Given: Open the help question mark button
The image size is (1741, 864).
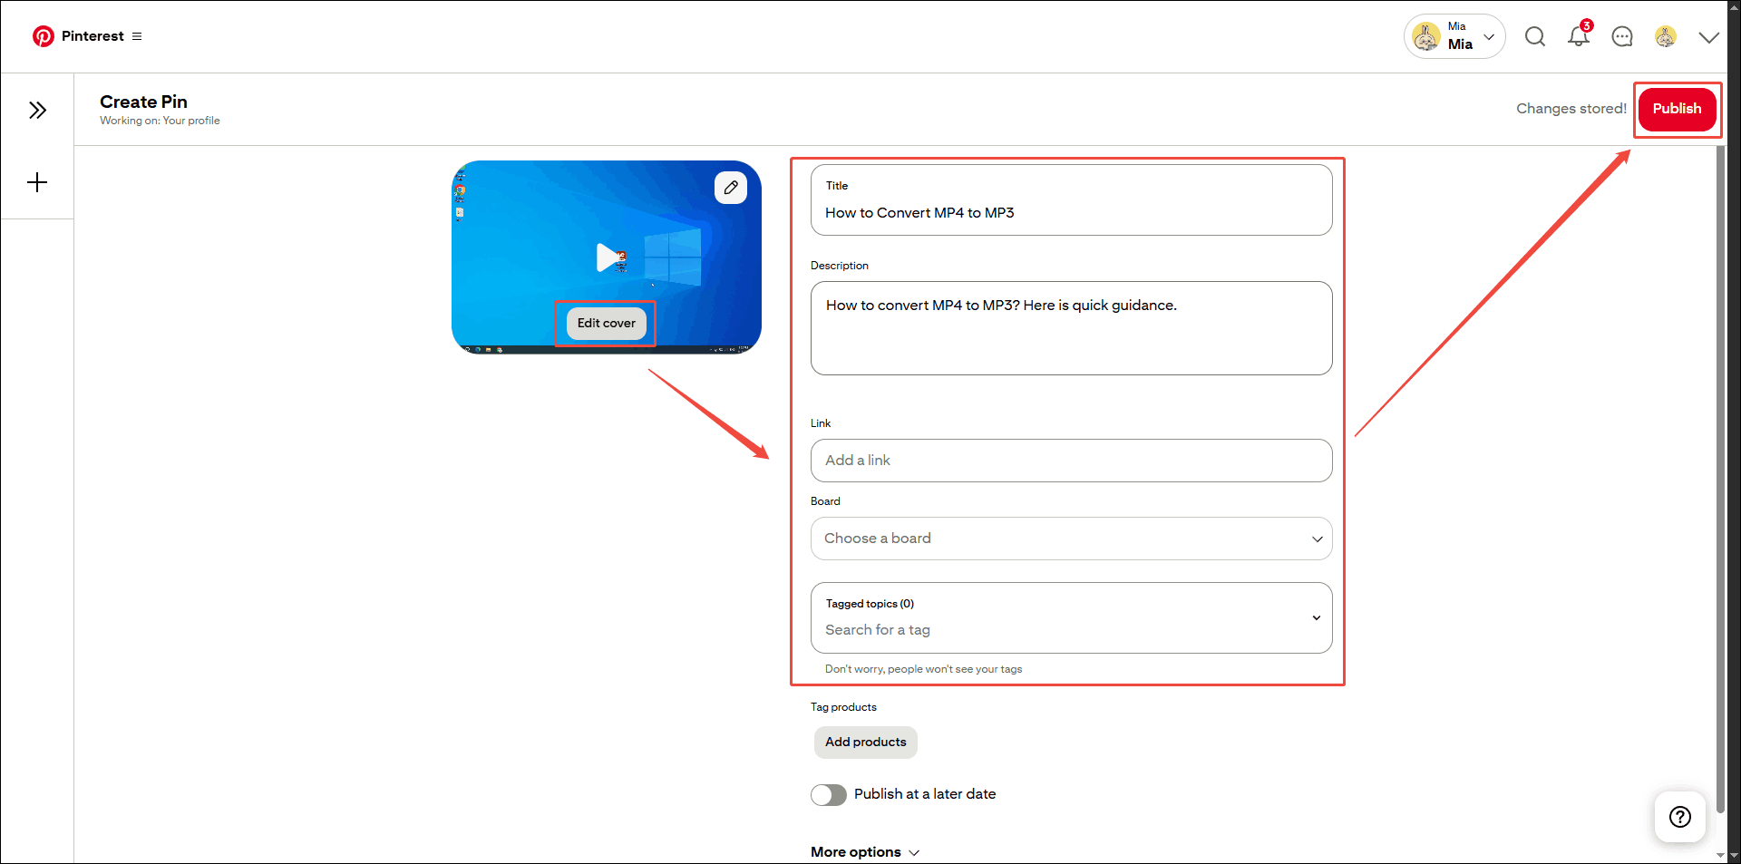Looking at the screenshot, I should [1680, 817].
